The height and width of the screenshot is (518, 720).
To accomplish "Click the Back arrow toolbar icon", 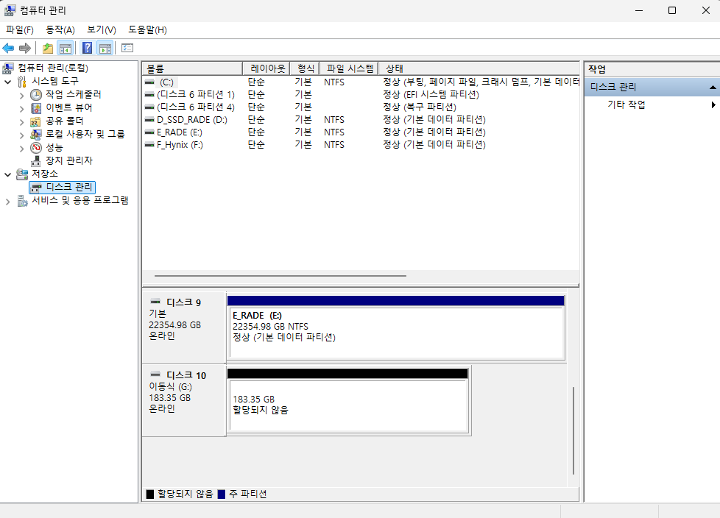I will pyautogui.click(x=8, y=48).
